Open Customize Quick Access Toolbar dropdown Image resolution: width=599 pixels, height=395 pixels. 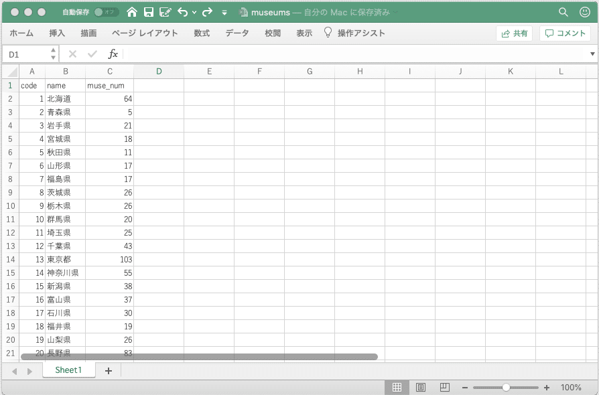(x=224, y=13)
